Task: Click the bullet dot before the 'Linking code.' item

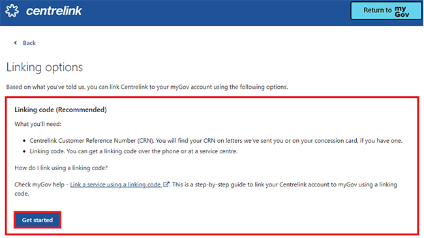Action: tap(24, 151)
